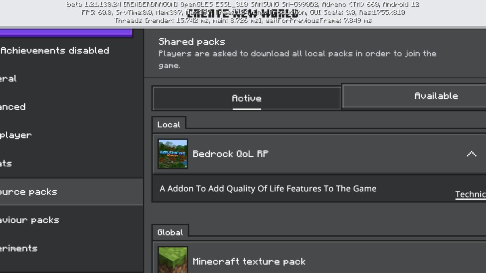Click the Global packs section header

[170, 232]
